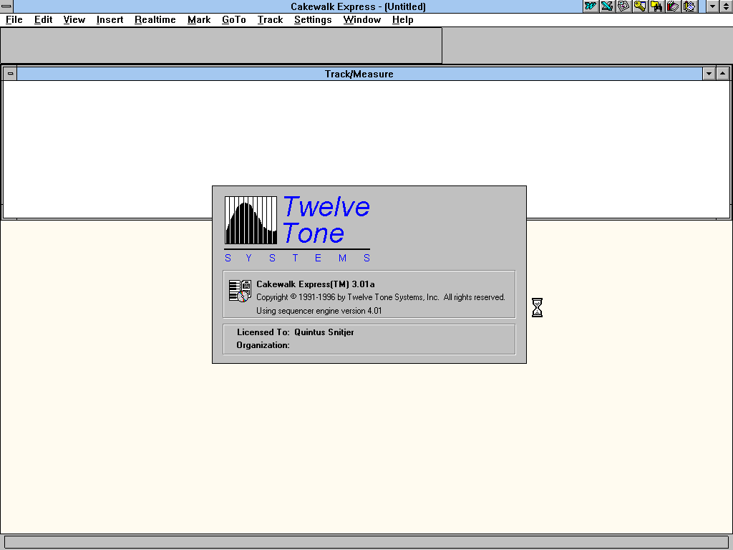Image resolution: width=733 pixels, height=550 pixels.
Task: Click the 'S Y S T E M S' text
Action: pos(297,258)
